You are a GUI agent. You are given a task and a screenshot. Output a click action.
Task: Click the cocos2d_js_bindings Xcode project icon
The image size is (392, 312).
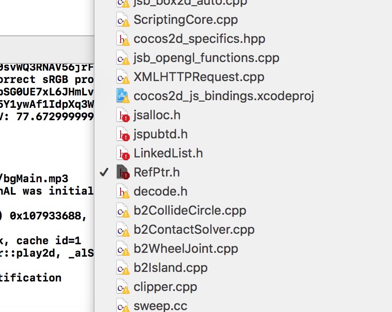point(123,96)
